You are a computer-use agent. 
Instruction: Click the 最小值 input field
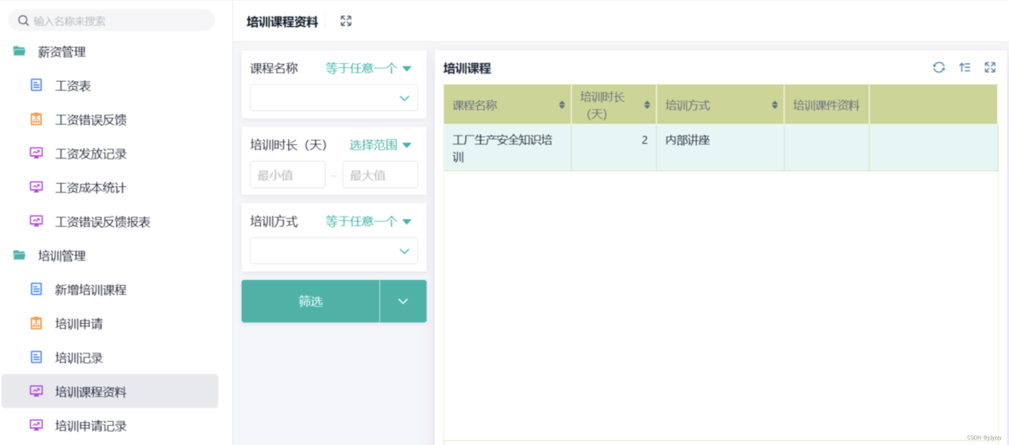(287, 175)
